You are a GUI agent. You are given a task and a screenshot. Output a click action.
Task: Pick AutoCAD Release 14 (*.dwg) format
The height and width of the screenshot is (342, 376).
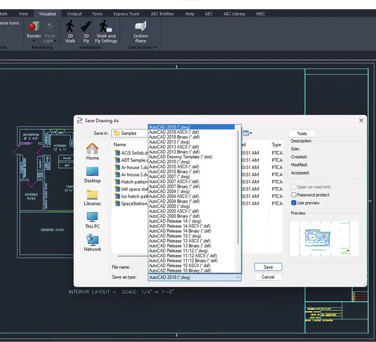[x=175, y=221]
